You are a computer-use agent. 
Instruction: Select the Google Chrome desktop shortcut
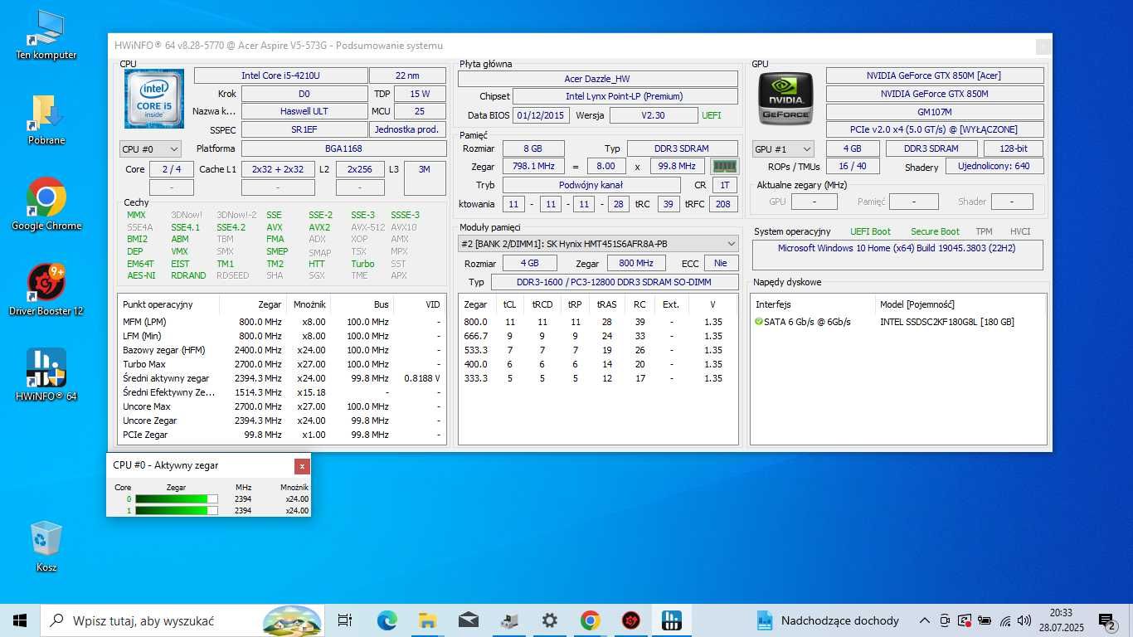point(46,204)
